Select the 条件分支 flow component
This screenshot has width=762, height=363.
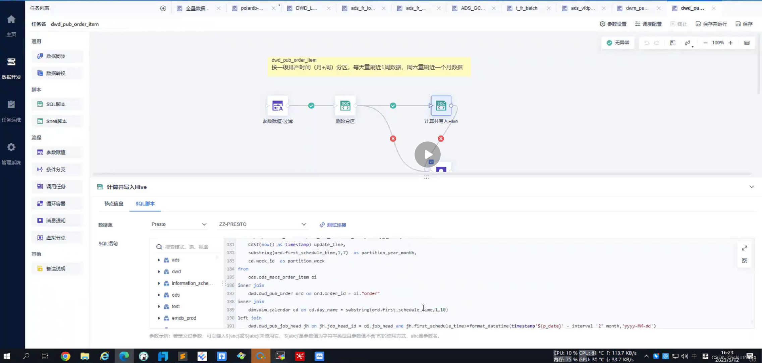57,169
